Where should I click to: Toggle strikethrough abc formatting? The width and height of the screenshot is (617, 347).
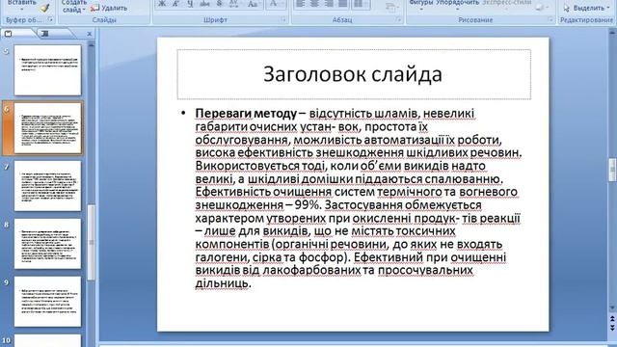tap(204, 4)
